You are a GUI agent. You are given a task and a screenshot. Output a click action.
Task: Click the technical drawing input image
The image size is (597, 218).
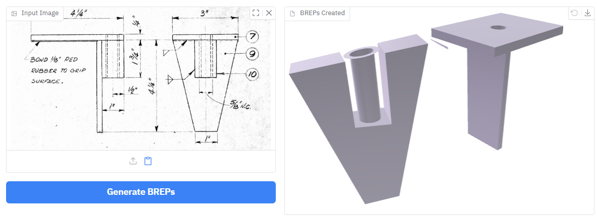(x=140, y=79)
